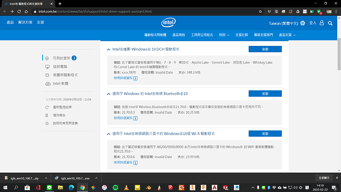
Task: Open 檢視詳細資料 for the Bluetooth driver
Action: 123,118
